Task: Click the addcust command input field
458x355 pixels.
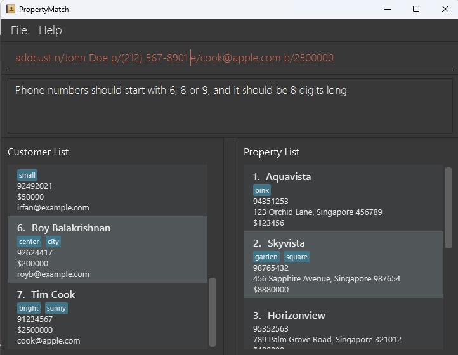Action: pyautogui.click(x=230, y=58)
